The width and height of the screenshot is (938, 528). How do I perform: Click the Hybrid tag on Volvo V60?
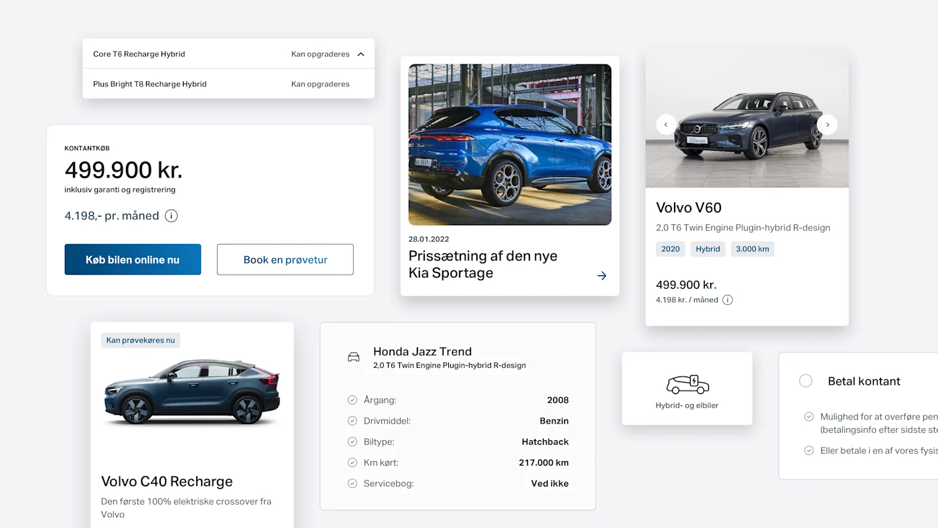click(x=708, y=249)
